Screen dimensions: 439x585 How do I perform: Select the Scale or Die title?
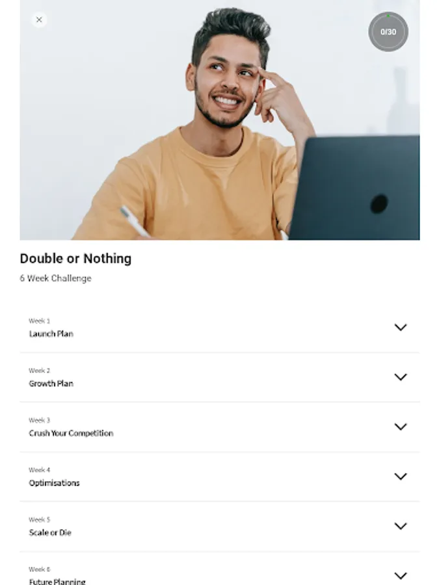50,533
